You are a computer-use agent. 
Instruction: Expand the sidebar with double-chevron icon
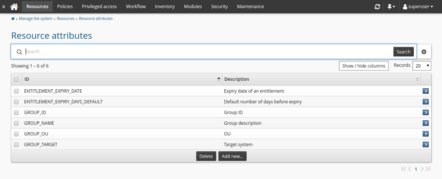4,6
